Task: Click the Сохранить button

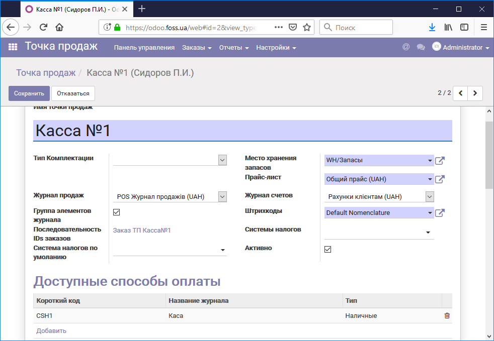Action: [29, 93]
